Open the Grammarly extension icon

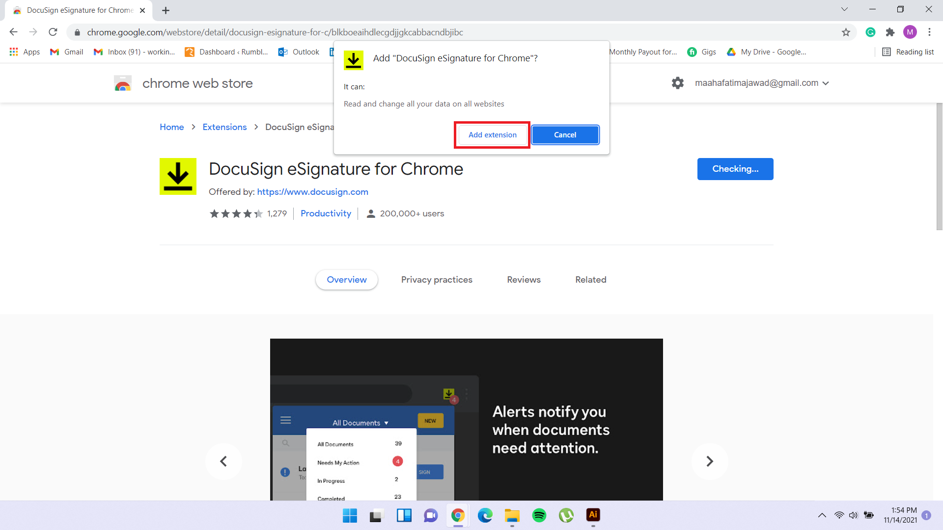[870, 32]
